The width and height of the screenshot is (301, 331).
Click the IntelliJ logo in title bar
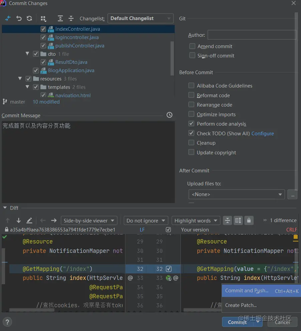[x=3, y=3]
